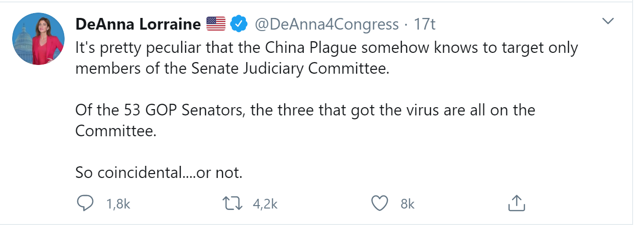Click the retweet arrows icon

[x=231, y=204]
